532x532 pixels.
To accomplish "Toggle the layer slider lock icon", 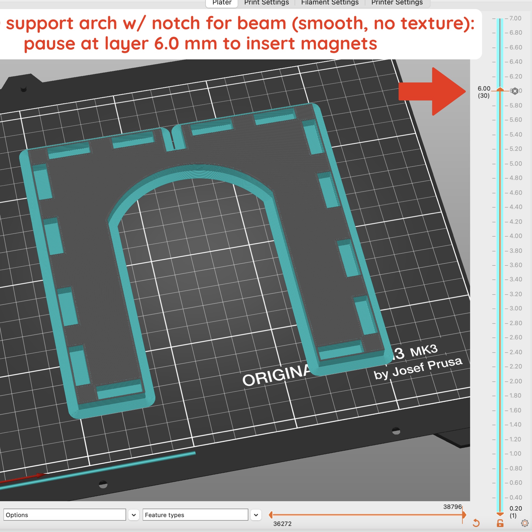I will point(500,523).
